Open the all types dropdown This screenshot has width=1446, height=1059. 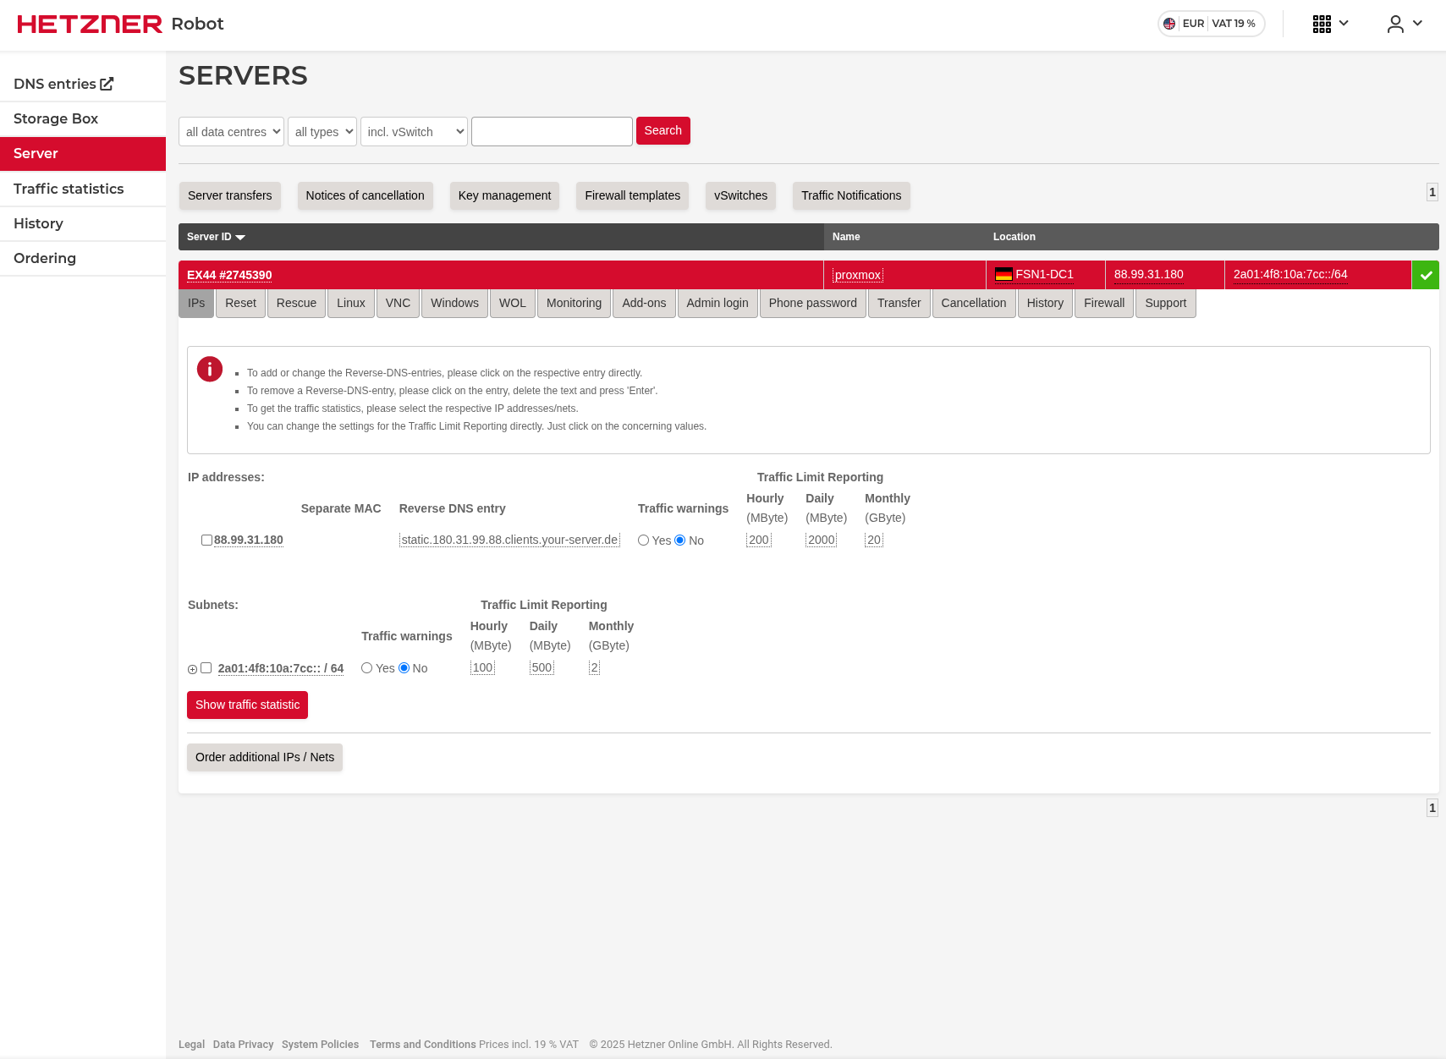coord(322,131)
